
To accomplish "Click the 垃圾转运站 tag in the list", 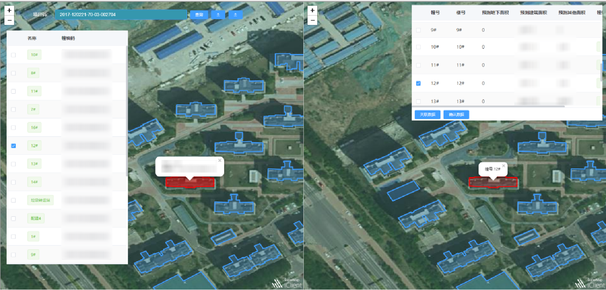I will (40, 200).
